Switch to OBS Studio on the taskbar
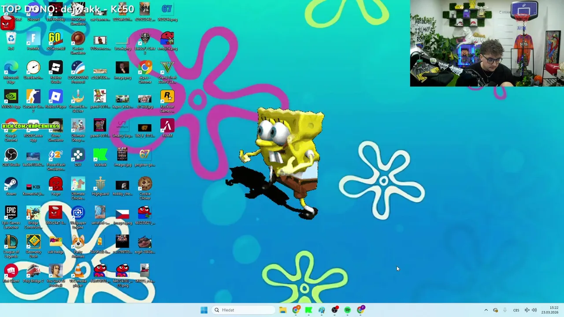Screen dimensions: 564x317 click(334, 310)
